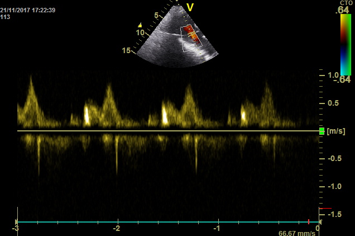
Task: Click the value 113 under the date
Action: pos(5,17)
